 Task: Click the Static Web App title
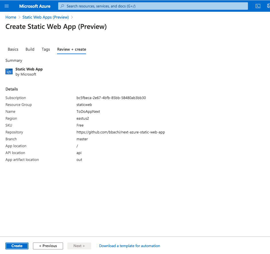pyautogui.click(x=29, y=69)
